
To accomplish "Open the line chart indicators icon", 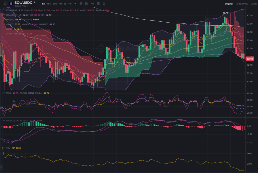I will tap(87, 4).
